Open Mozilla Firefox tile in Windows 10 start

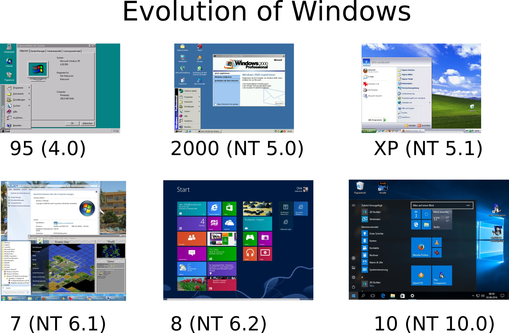[x=421, y=248]
